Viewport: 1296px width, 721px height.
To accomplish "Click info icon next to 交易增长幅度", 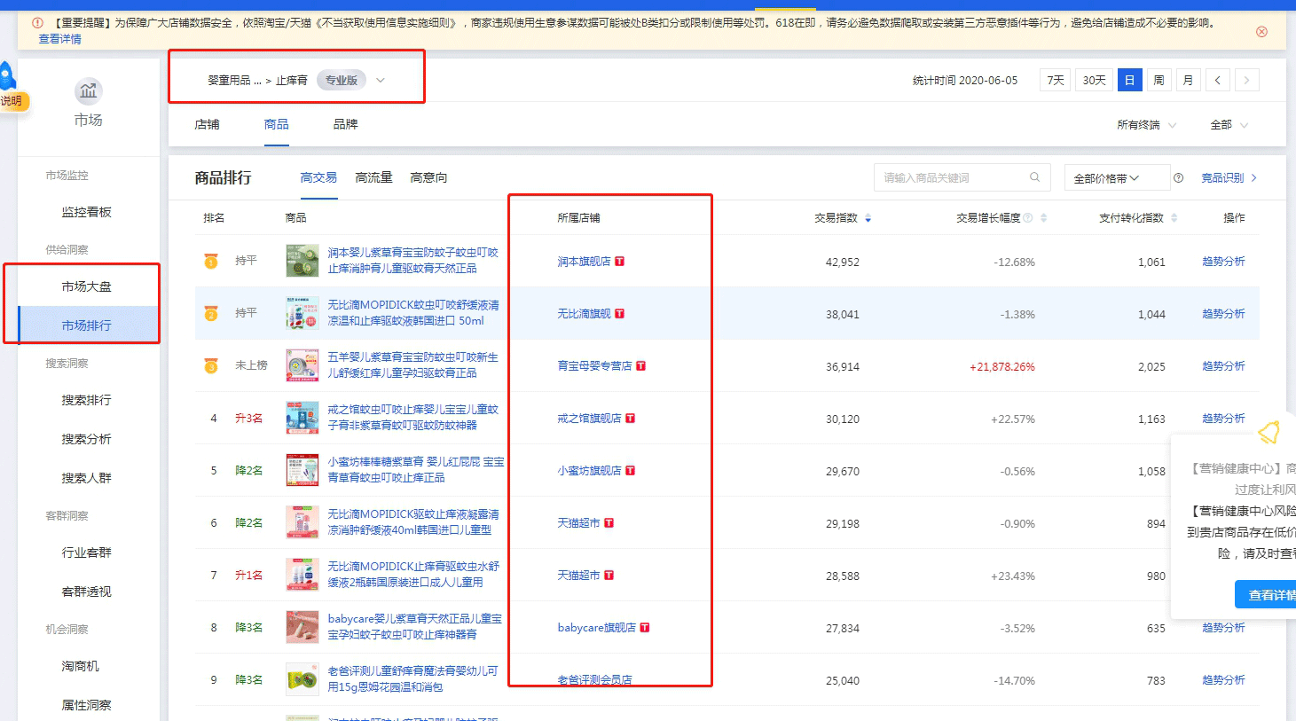I will [x=1028, y=218].
